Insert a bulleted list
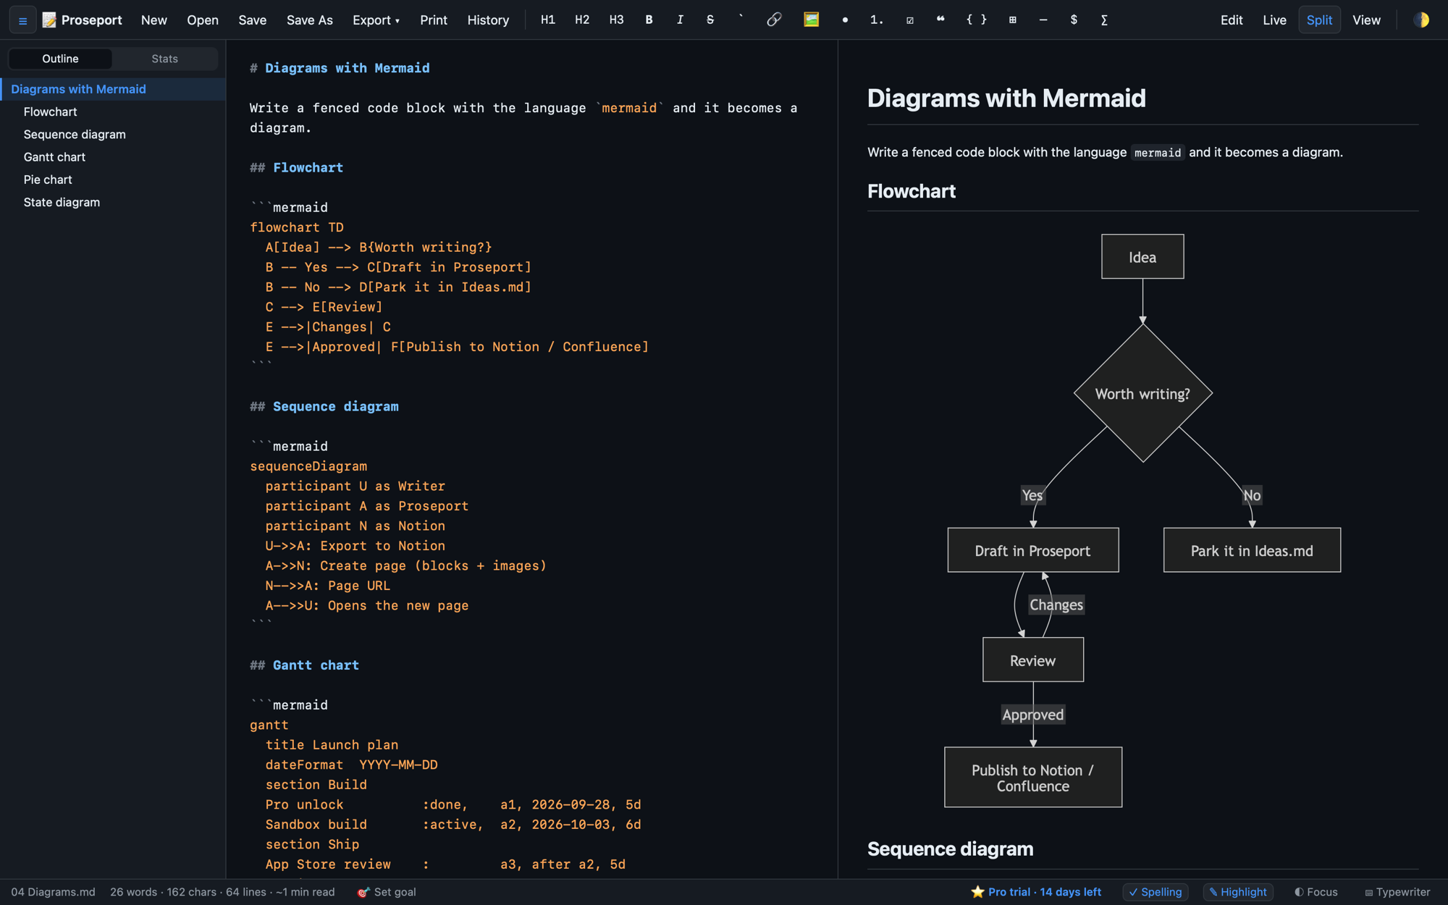Image resolution: width=1448 pixels, height=905 pixels. tap(845, 20)
